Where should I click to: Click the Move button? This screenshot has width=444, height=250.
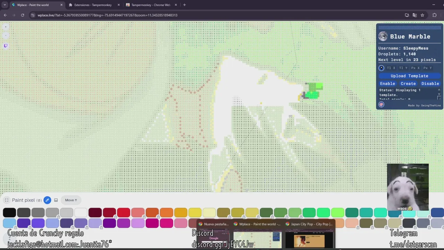point(71,200)
